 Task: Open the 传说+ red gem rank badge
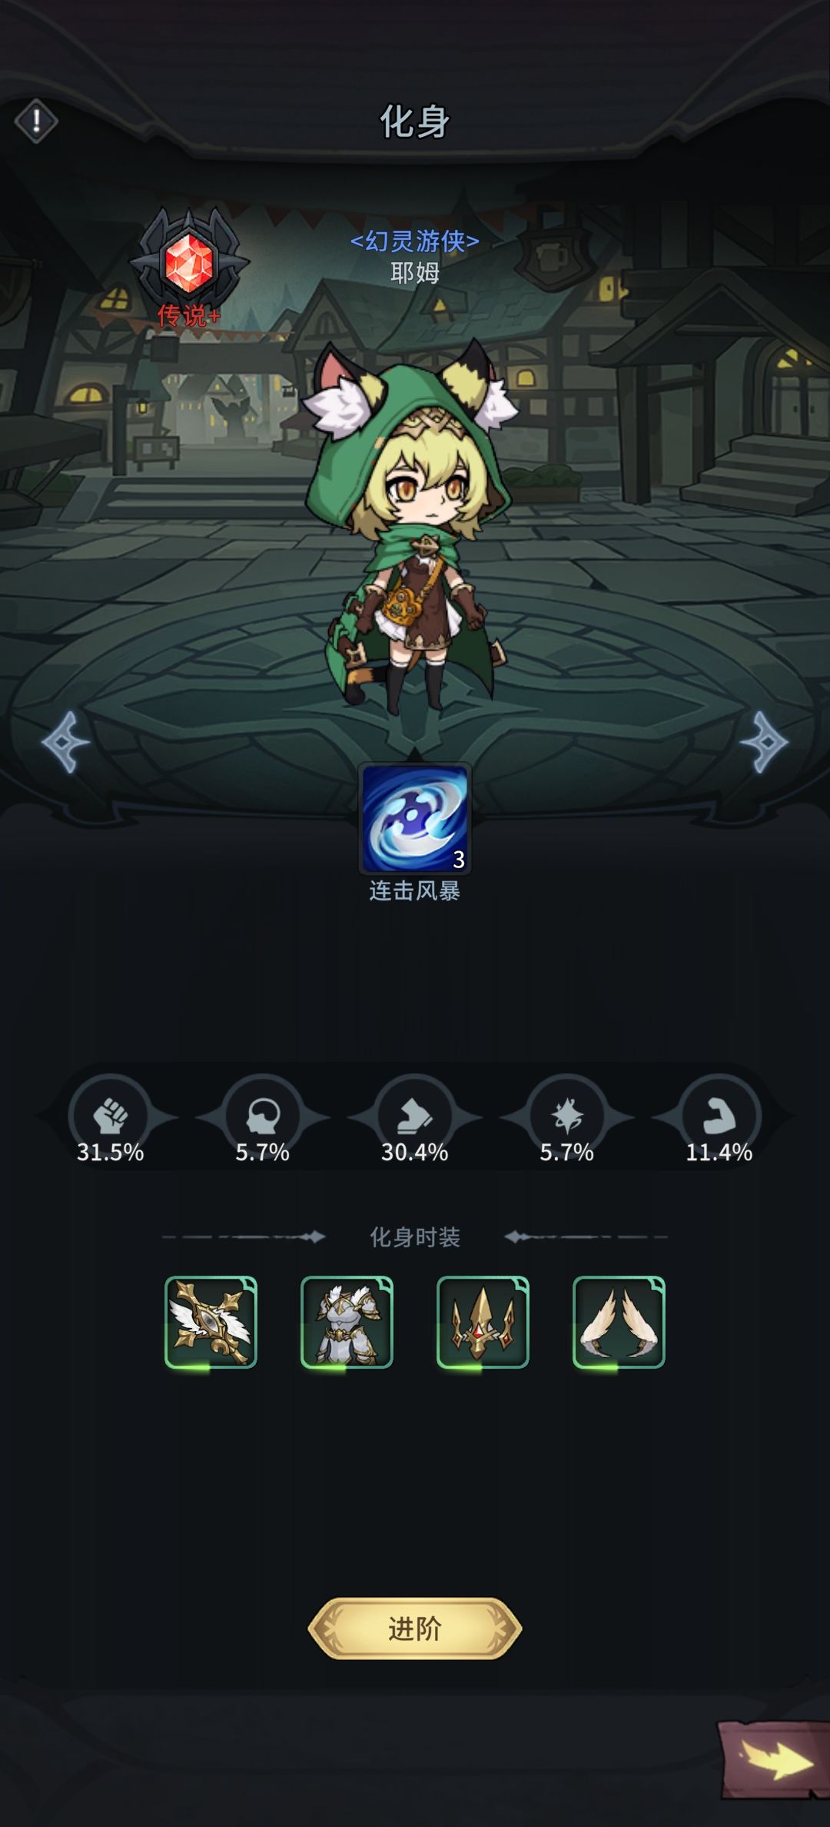189,265
